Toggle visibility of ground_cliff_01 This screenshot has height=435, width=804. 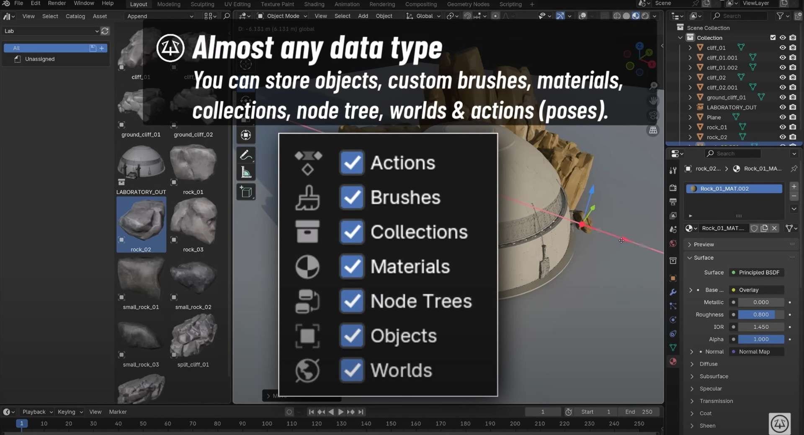[782, 97]
